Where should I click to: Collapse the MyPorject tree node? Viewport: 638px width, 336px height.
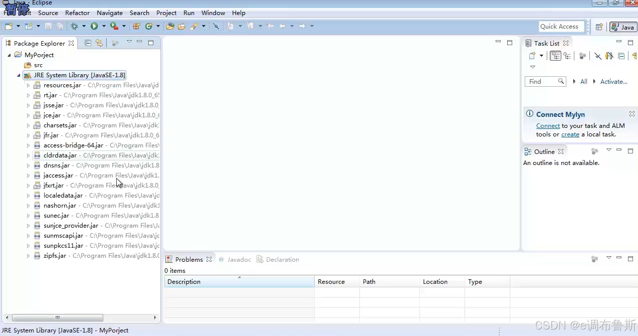coord(9,55)
